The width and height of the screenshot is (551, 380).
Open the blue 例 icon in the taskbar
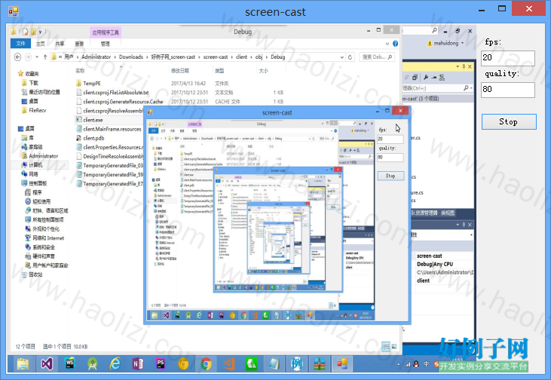[x=296, y=364]
